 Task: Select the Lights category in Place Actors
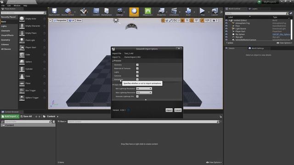coord(4,26)
